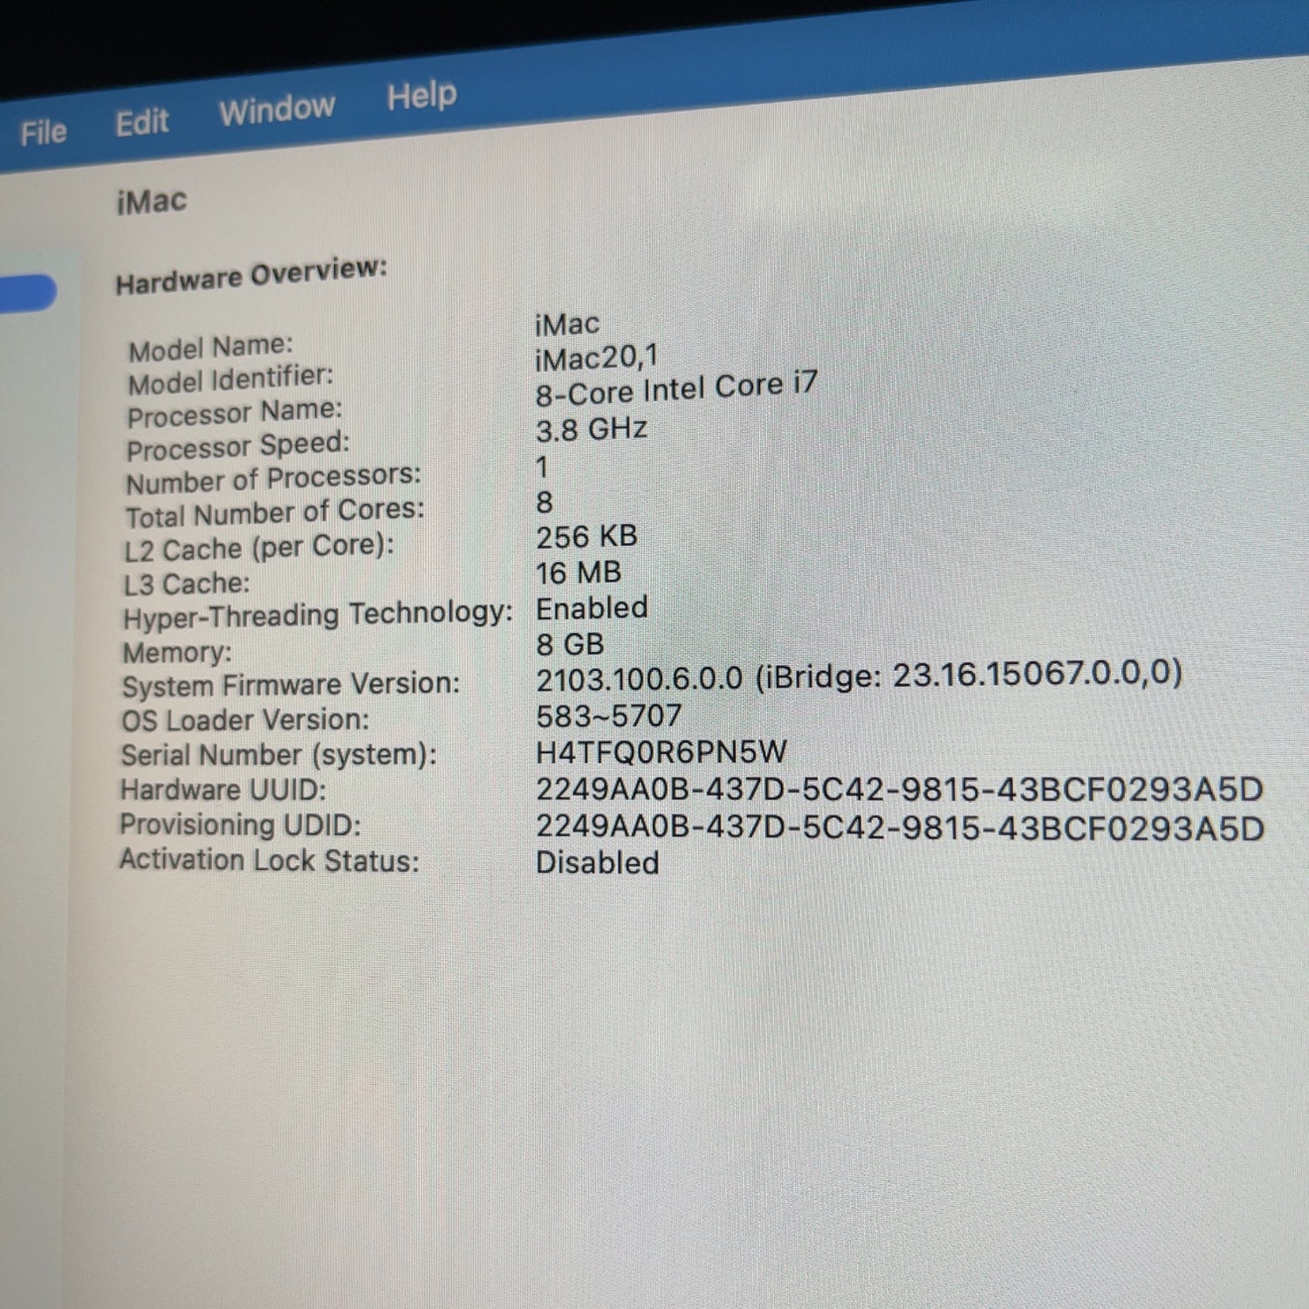The width and height of the screenshot is (1309, 1309).
Task: Click the Processor Speed label
Action: 237,446
